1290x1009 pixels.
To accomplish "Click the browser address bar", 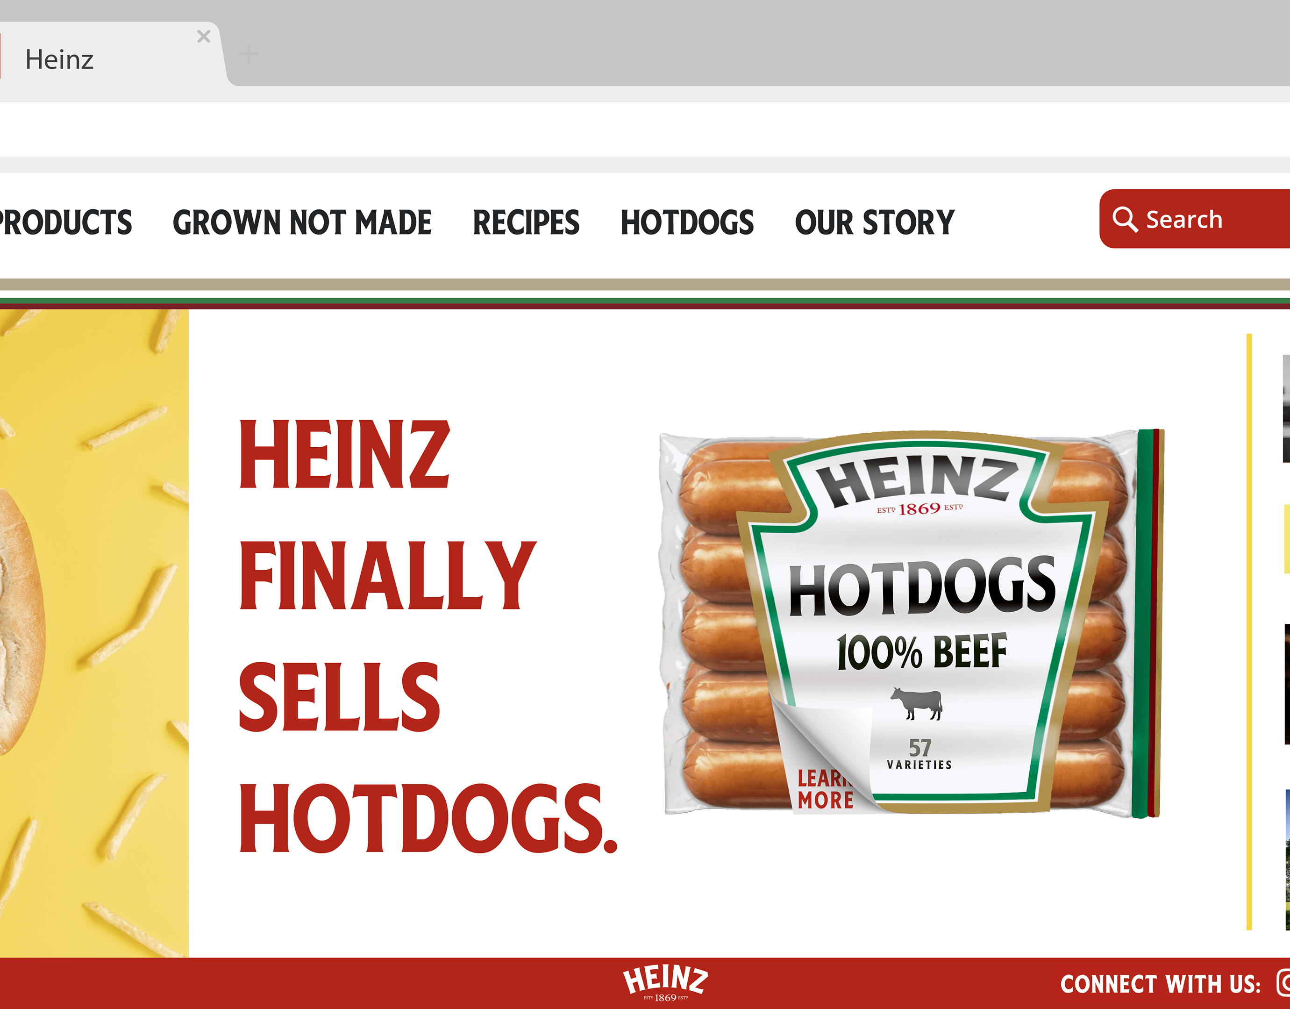I will pos(645,129).
